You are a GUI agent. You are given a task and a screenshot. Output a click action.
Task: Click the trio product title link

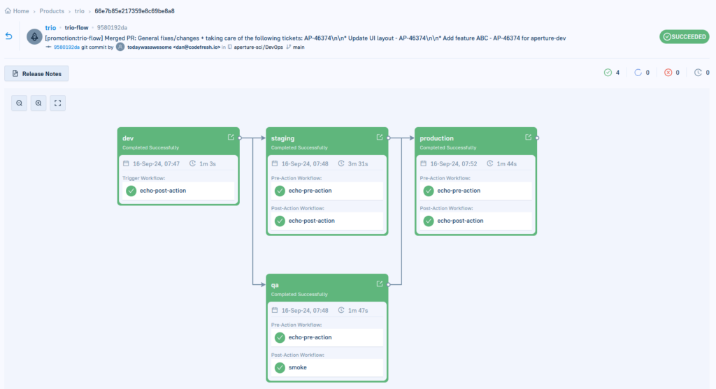pyautogui.click(x=50, y=28)
